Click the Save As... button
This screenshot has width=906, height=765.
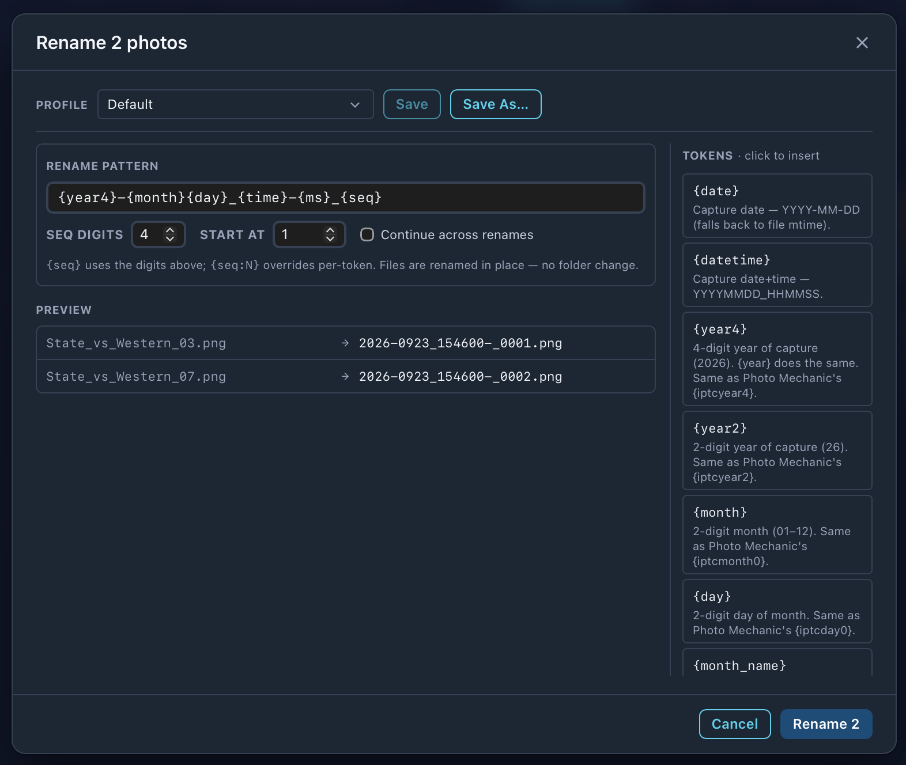496,104
